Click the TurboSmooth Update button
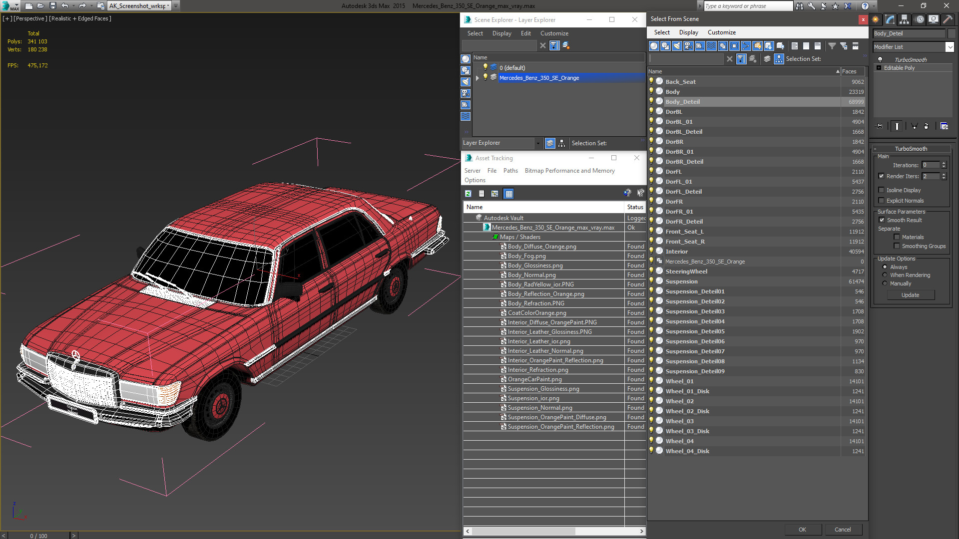This screenshot has width=959, height=539. [910, 295]
